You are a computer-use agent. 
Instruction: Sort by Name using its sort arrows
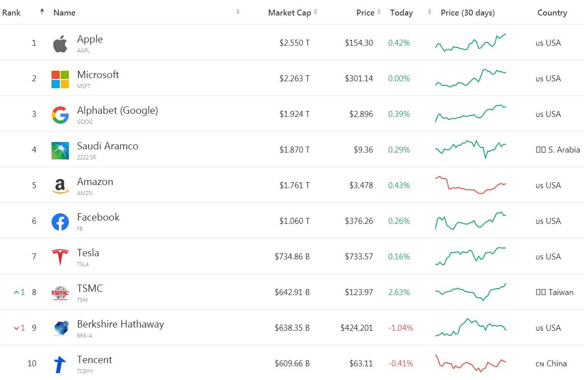tap(238, 12)
